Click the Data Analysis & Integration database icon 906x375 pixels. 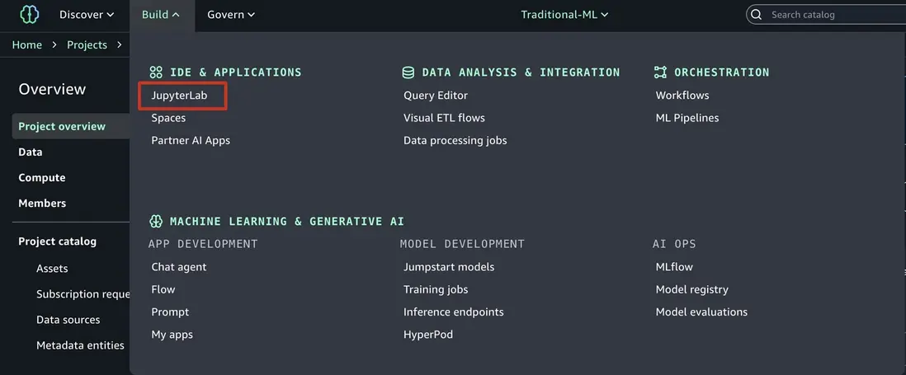(408, 73)
